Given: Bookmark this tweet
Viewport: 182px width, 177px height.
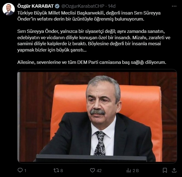Looking at the screenshot, I should pyautogui.click(x=165, y=170).
